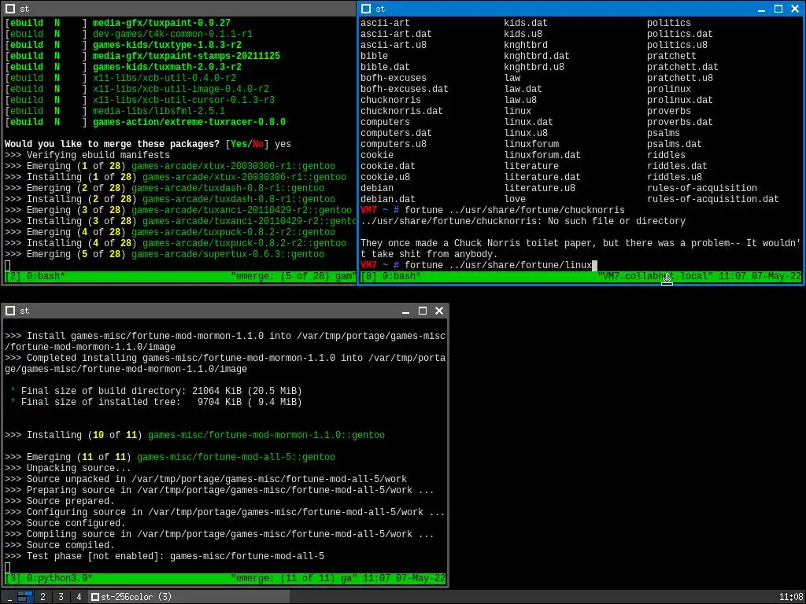Click linuxforum.dat in the file listing
806x604 pixels.
pos(542,155)
